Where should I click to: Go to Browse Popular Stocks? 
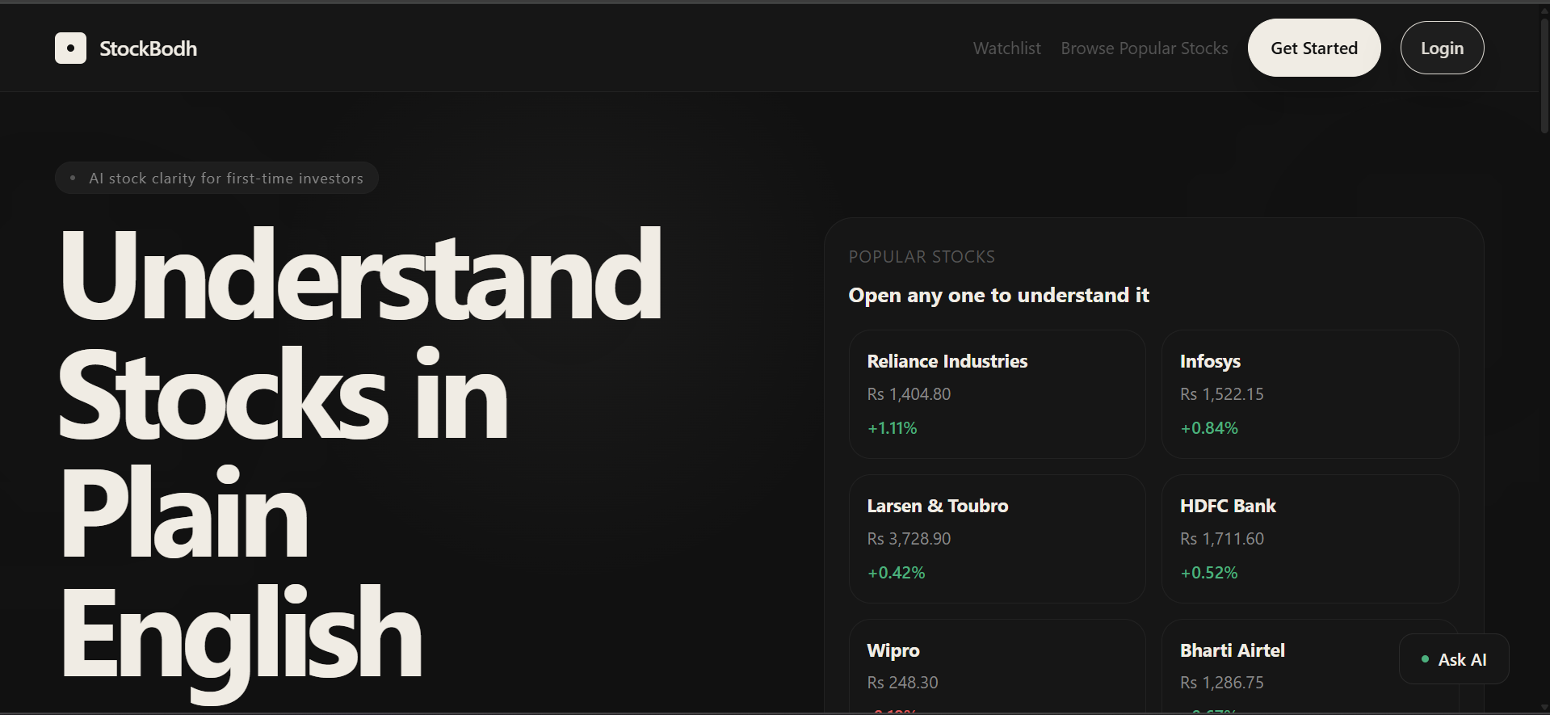pyautogui.click(x=1144, y=48)
